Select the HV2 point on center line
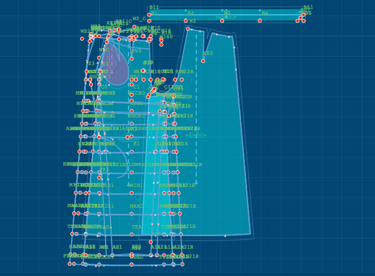Screen dimensions: 375x276 (x=131, y=58)
